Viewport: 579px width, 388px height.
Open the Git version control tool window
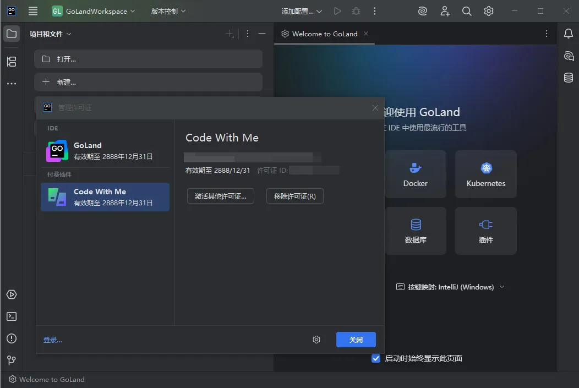pyautogui.click(x=11, y=360)
